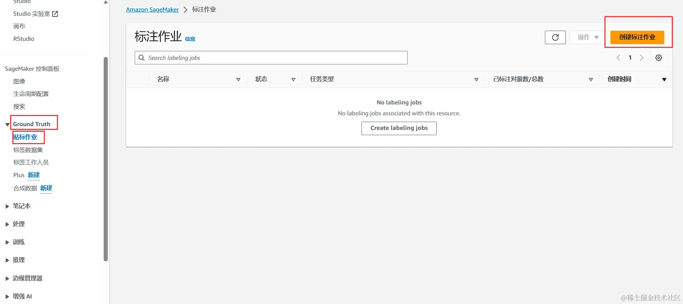Image resolution: width=683 pixels, height=304 pixels.
Task: Open the 信息 info link
Action: click(x=190, y=39)
